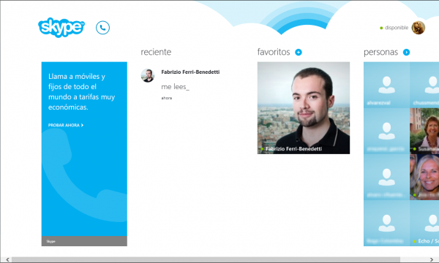Screen dimensions: 439x263
Task: Click the favoritos section heading
Action: 274,52
